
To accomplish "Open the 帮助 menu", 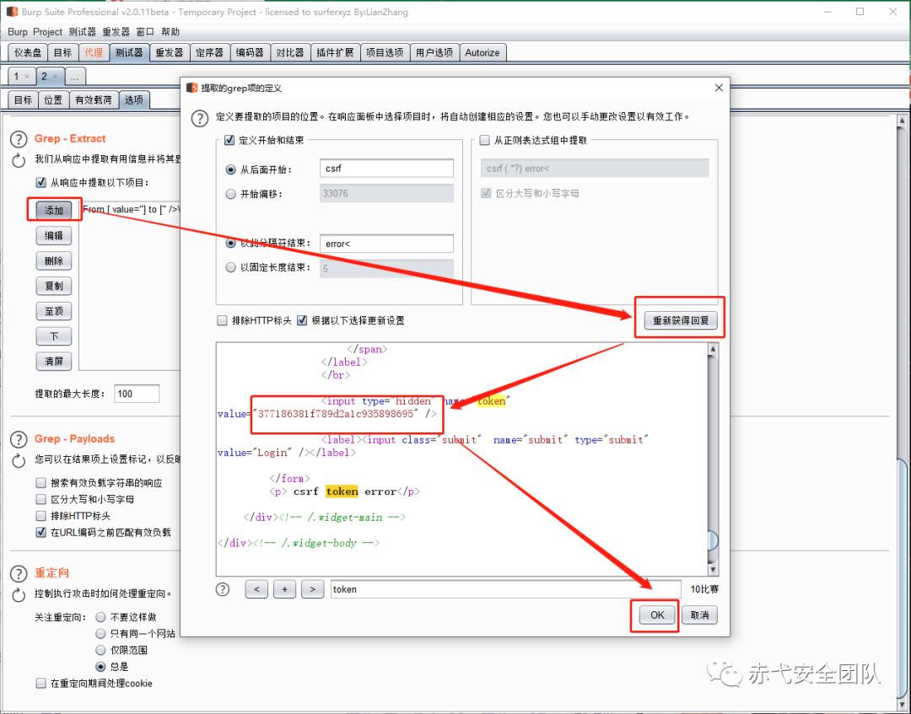I will pyautogui.click(x=170, y=32).
